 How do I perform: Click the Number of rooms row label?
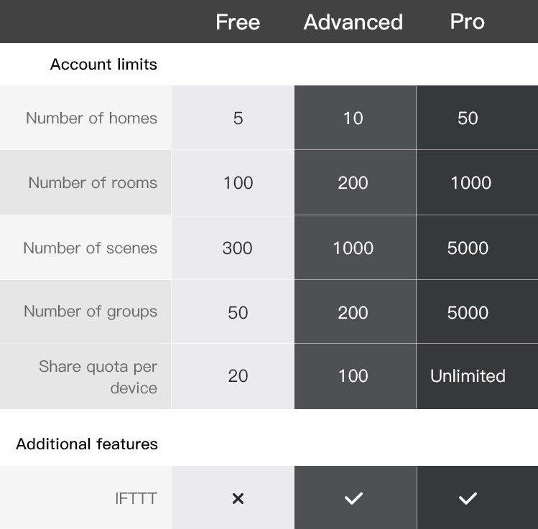(x=93, y=182)
